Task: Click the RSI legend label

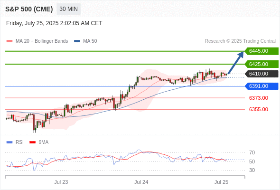Action: tap(19, 142)
